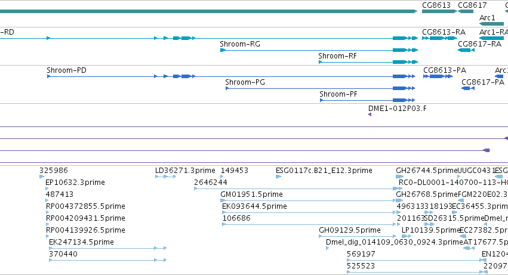Image resolution: width=508 pixels, height=275 pixels.
Task: Select the Arc1 gene arrow glyph
Action: coord(491,24)
